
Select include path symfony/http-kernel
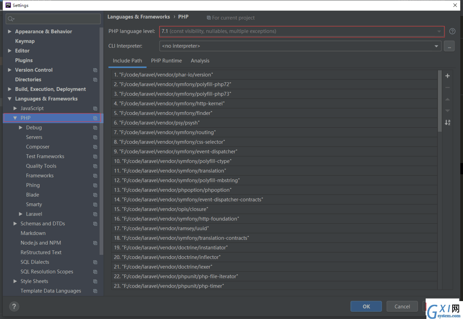tap(274, 104)
